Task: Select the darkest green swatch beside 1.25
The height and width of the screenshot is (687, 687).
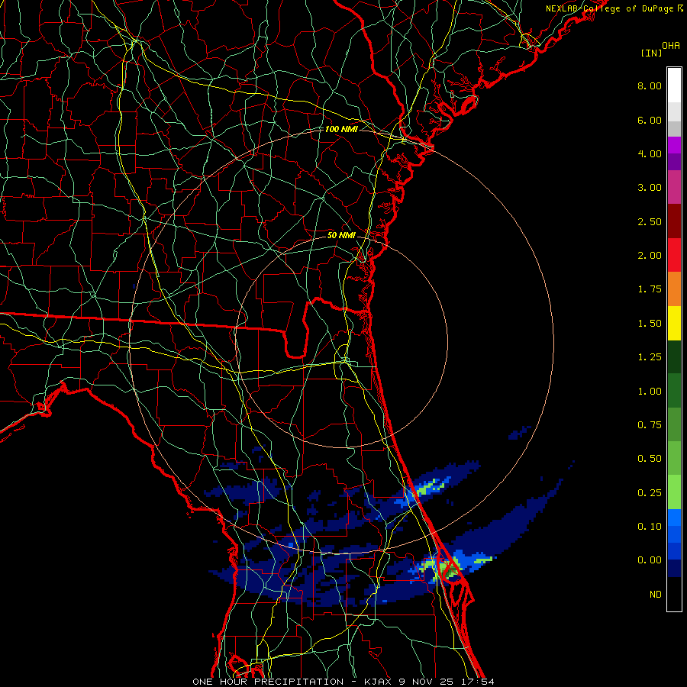Action: 674,357
